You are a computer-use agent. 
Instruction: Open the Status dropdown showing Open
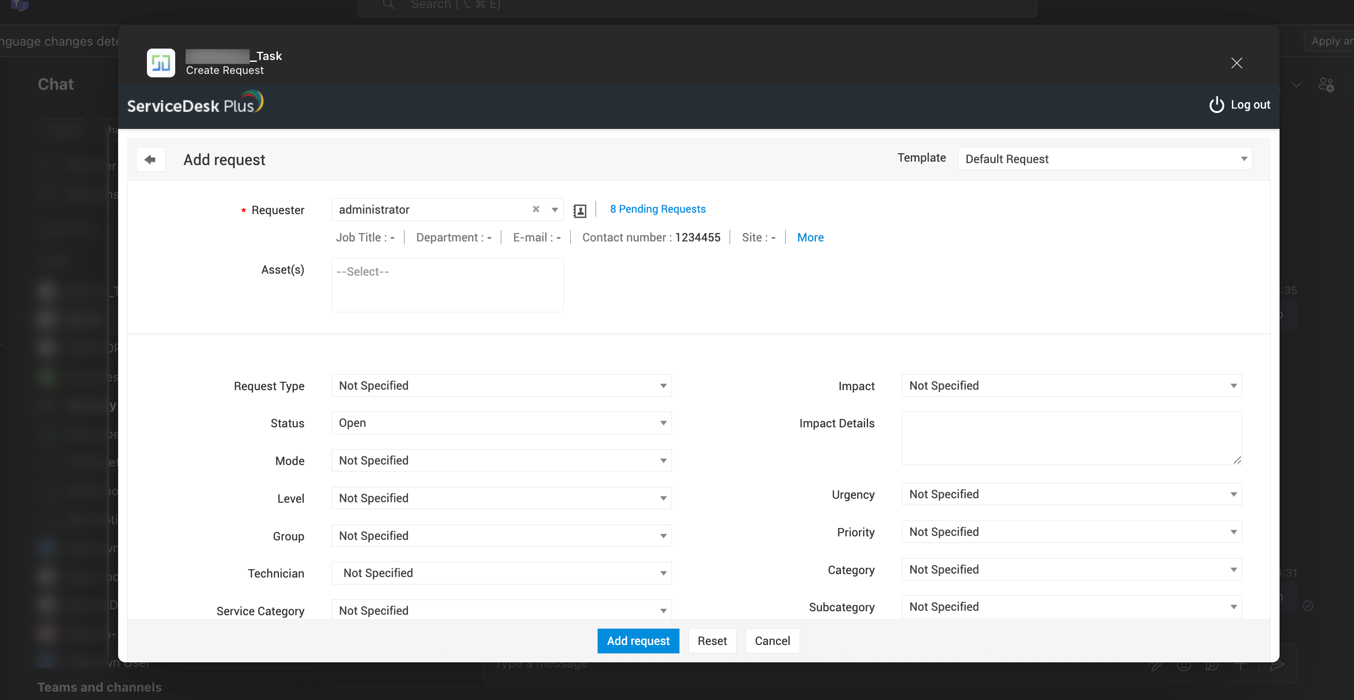coord(501,423)
